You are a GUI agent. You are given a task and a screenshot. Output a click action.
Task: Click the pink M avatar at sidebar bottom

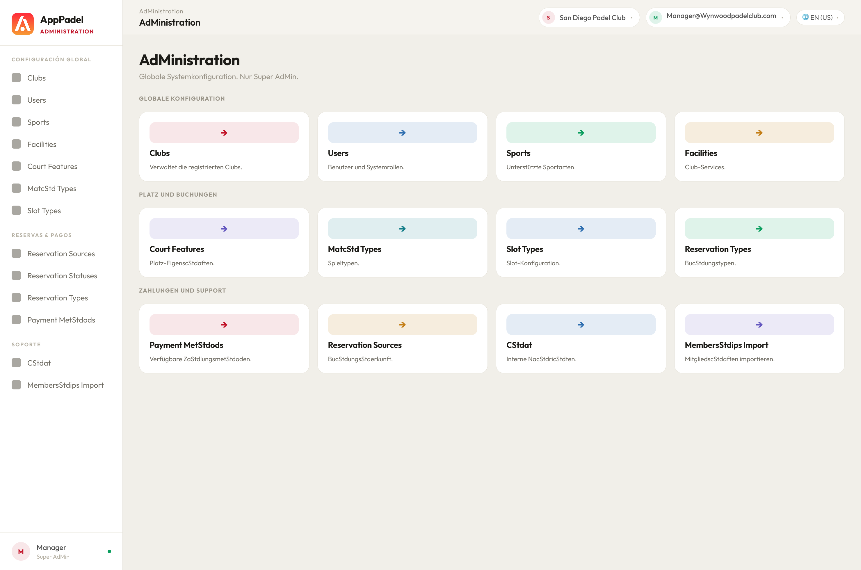click(x=21, y=551)
